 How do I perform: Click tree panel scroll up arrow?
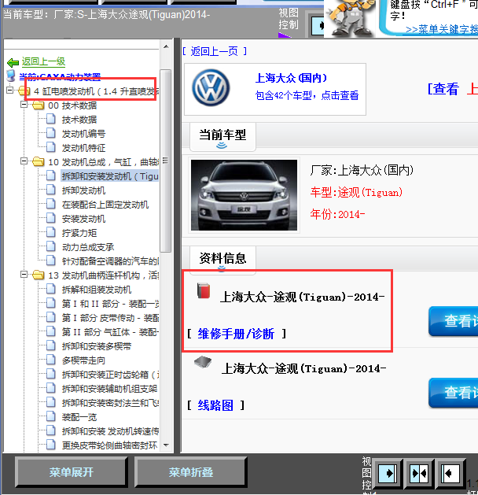point(166,46)
